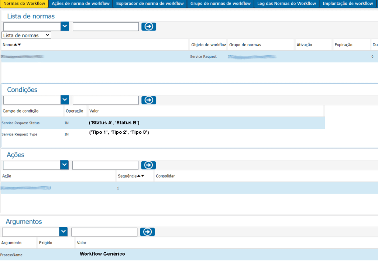
Task: Select the Service Request Type condition row
Action: tap(163, 134)
